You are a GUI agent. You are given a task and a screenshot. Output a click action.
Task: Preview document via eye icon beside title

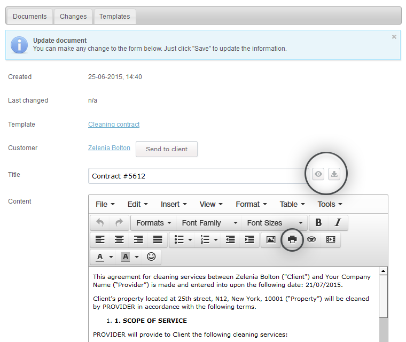coord(318,174)
